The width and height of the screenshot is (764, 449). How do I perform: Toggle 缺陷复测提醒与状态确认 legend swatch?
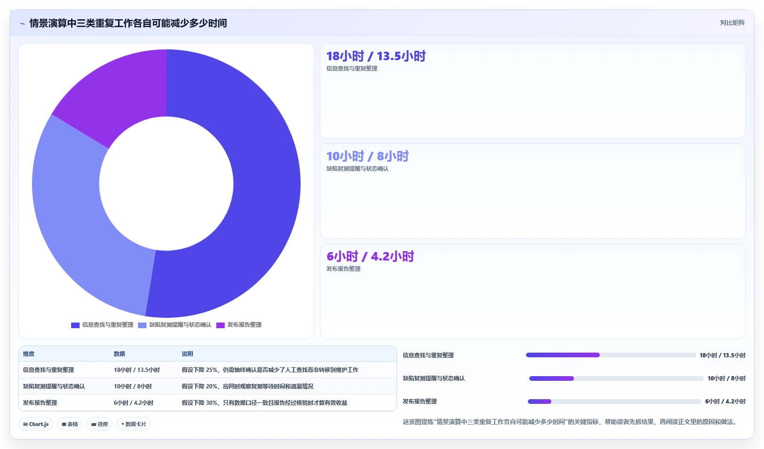(142, 325)
